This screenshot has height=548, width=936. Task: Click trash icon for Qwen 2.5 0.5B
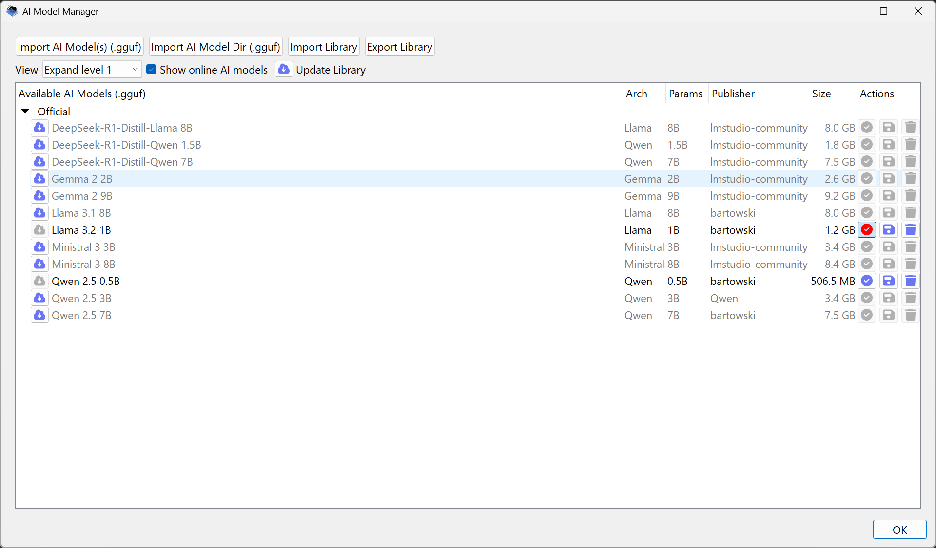(x=910, y=281)
